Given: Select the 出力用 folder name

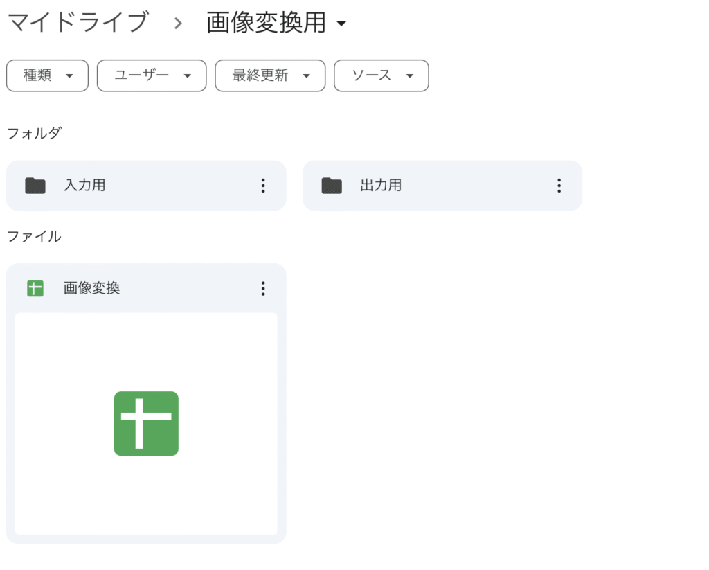Looking at the screenshot, I should (x=381, y=186).
